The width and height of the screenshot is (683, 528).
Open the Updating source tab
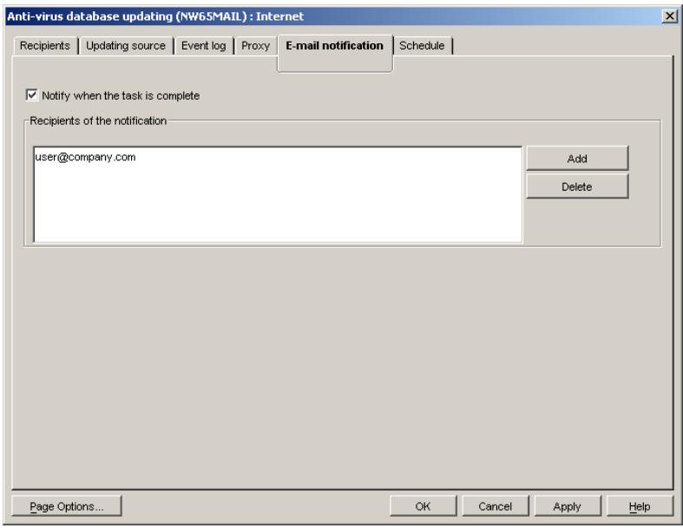126,46
